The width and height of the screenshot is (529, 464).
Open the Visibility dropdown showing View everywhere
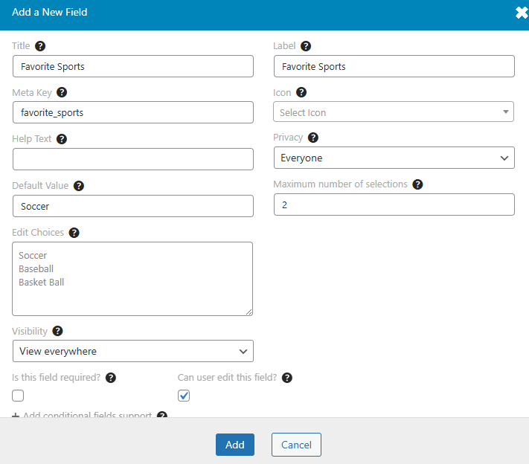133,351
